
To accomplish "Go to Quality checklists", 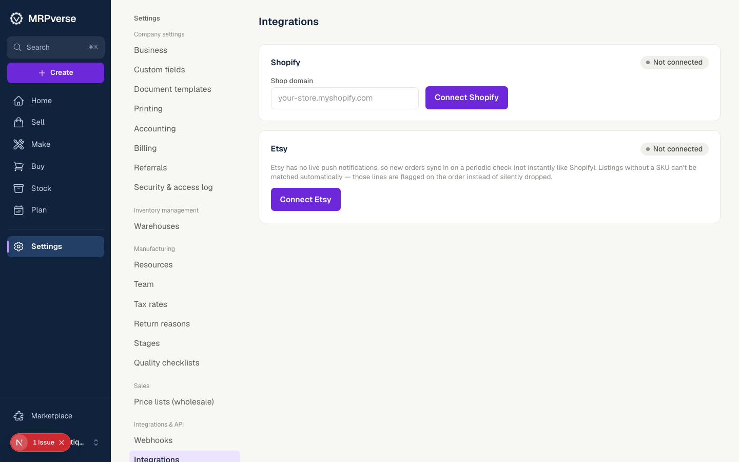I will 167,363.
